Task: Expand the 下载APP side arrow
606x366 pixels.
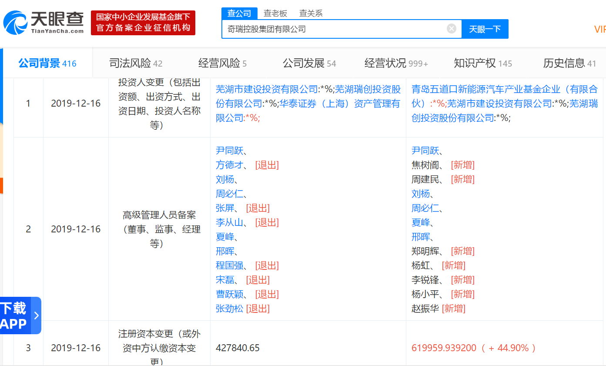Action: click(37, 316)
